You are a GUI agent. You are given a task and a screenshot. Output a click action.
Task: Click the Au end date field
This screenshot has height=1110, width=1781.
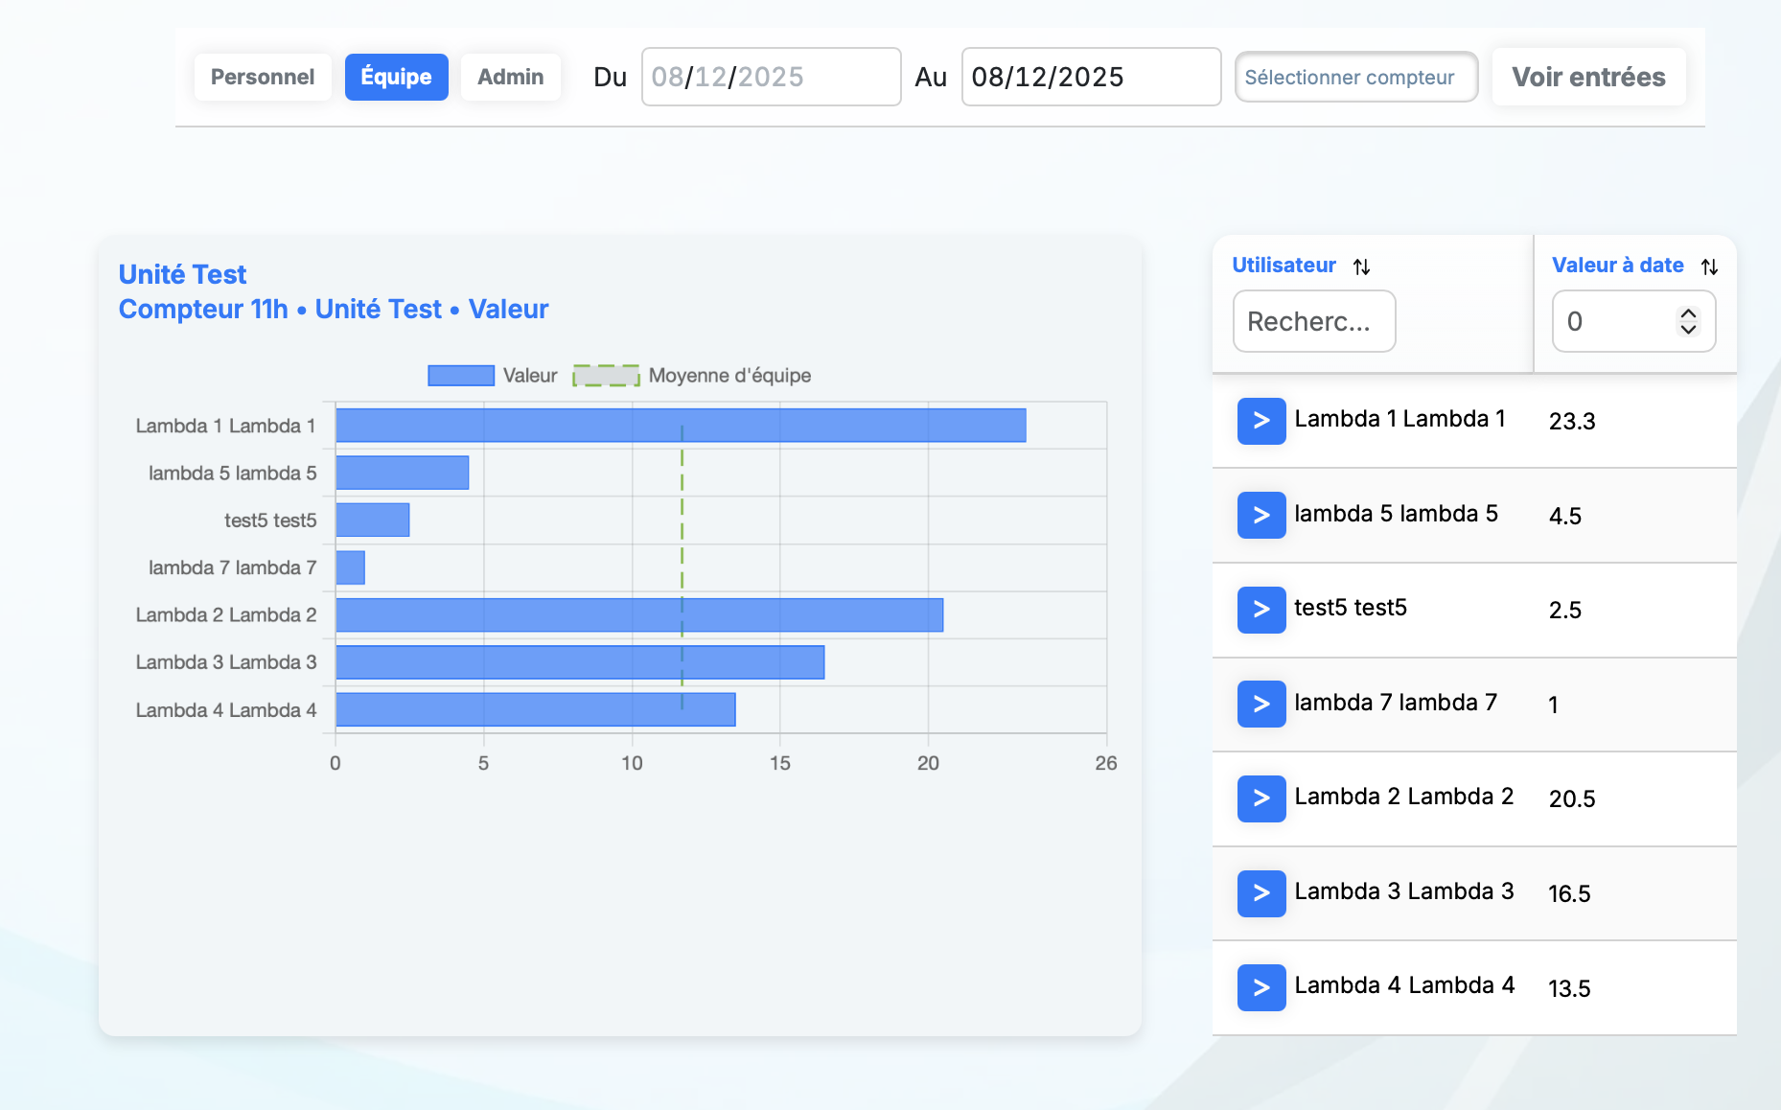[1090, 77]
